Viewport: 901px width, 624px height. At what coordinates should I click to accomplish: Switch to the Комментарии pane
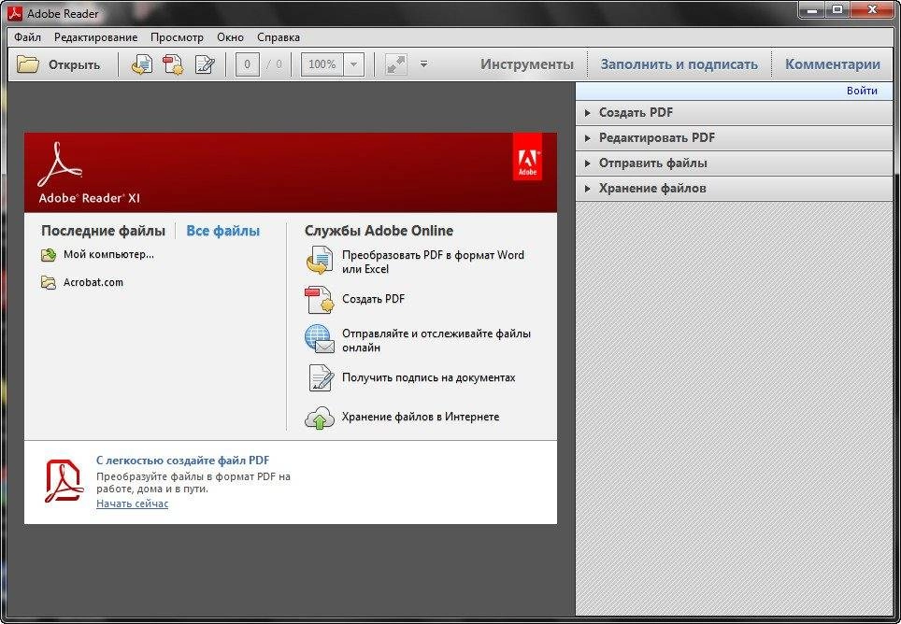[833, 64]
